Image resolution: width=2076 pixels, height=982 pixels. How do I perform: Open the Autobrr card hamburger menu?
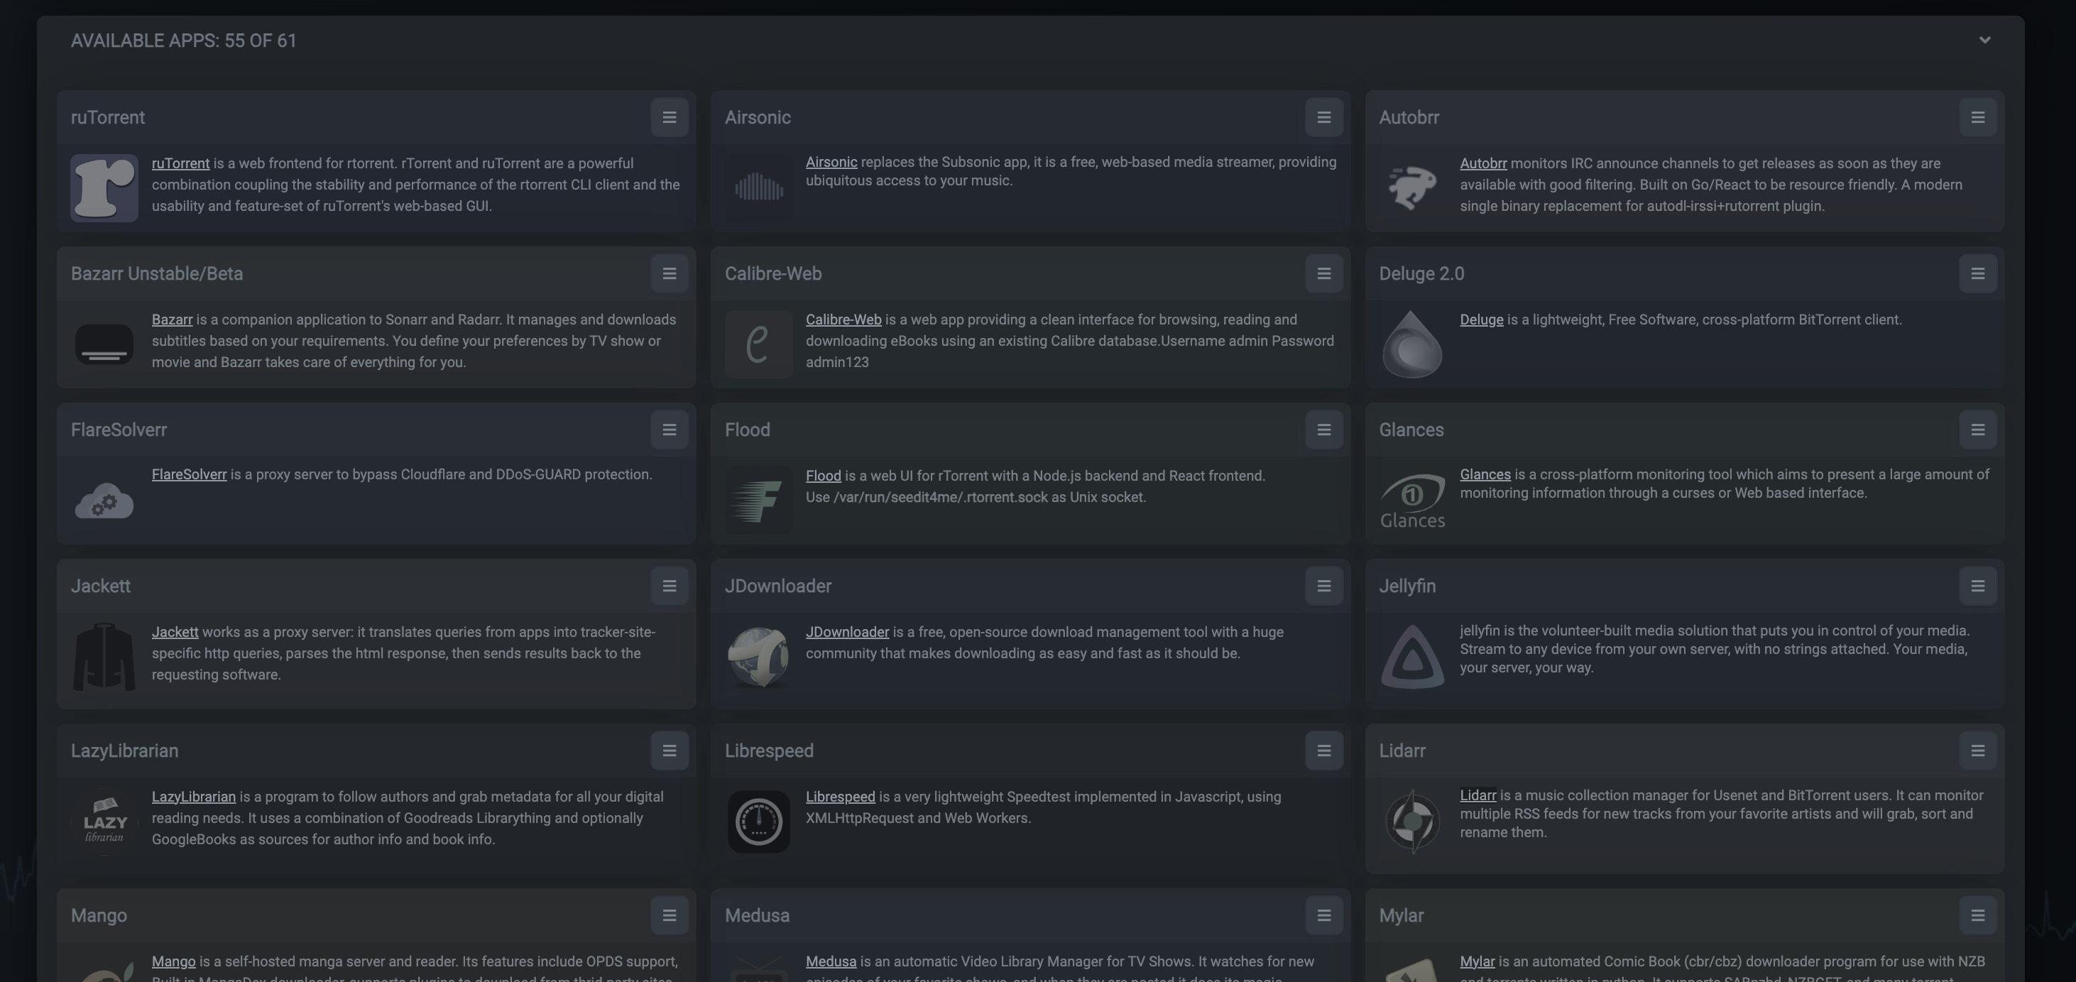pos(1978,118)
